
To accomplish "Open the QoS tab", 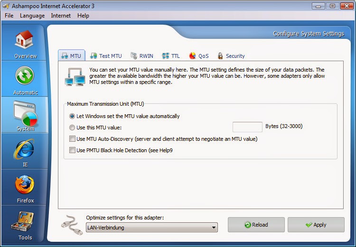I will [199, 56].
